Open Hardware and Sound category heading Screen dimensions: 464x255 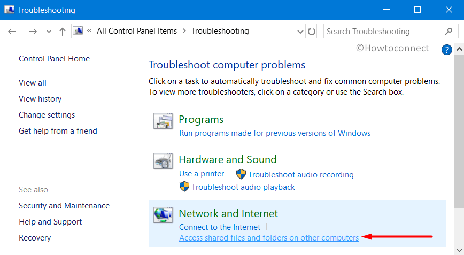point(228,159)
